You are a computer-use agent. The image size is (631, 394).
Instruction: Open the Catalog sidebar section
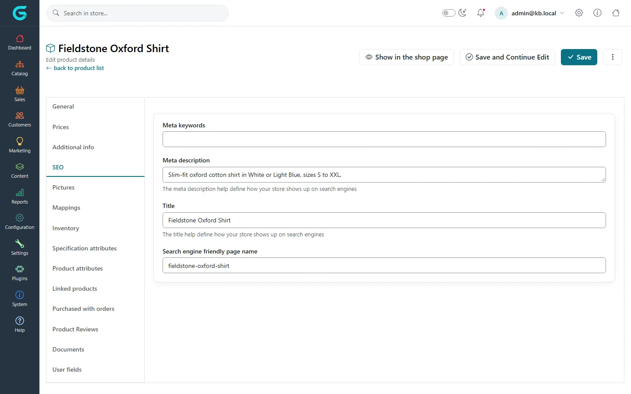click(20, 68)
